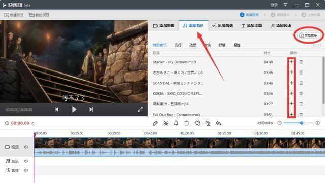Screen dimensions: 325x183
Task: Click the bell marker tool
Action: coord(176,123)
